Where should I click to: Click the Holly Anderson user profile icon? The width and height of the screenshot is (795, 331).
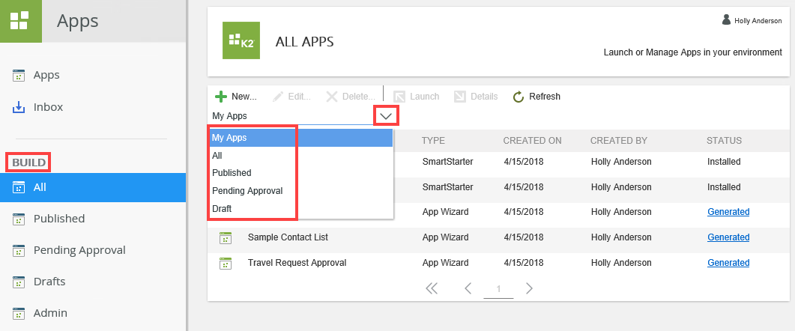tap(726, 20)
